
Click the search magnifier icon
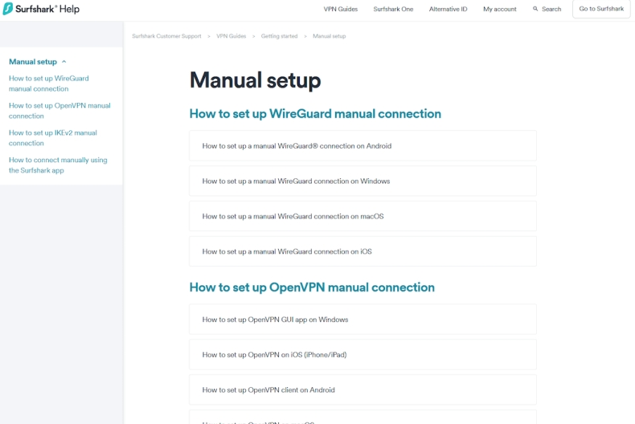pyautogui.click(x=536, y=9)
